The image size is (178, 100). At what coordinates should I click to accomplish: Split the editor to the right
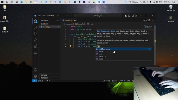(x=149, y=20)
